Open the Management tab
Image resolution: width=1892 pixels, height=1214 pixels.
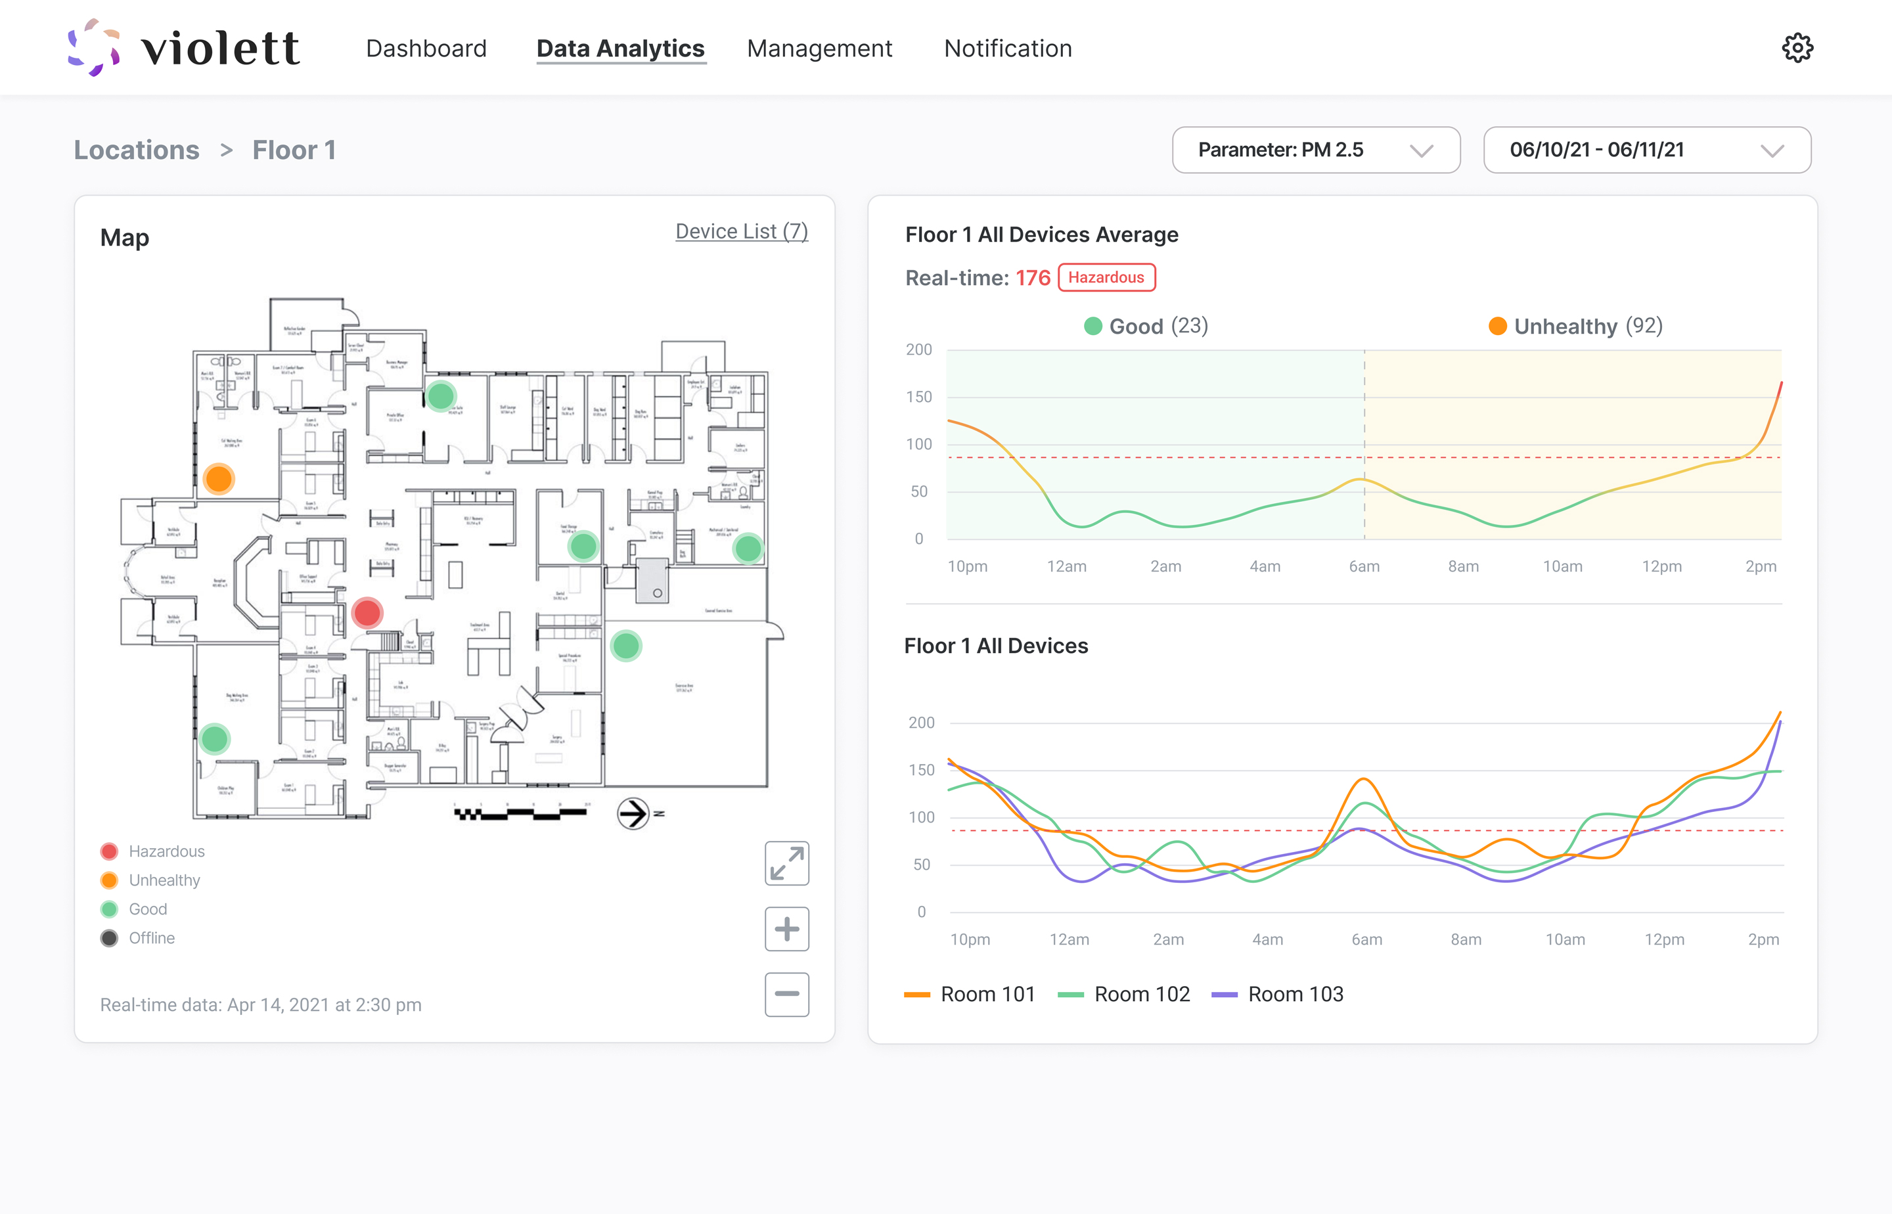(x=819, y=49)
